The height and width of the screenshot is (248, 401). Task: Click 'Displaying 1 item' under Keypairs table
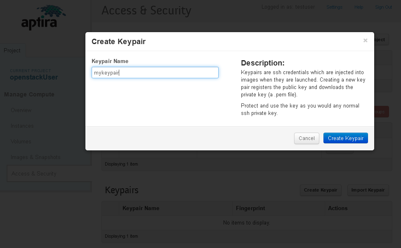coord(121,236)
